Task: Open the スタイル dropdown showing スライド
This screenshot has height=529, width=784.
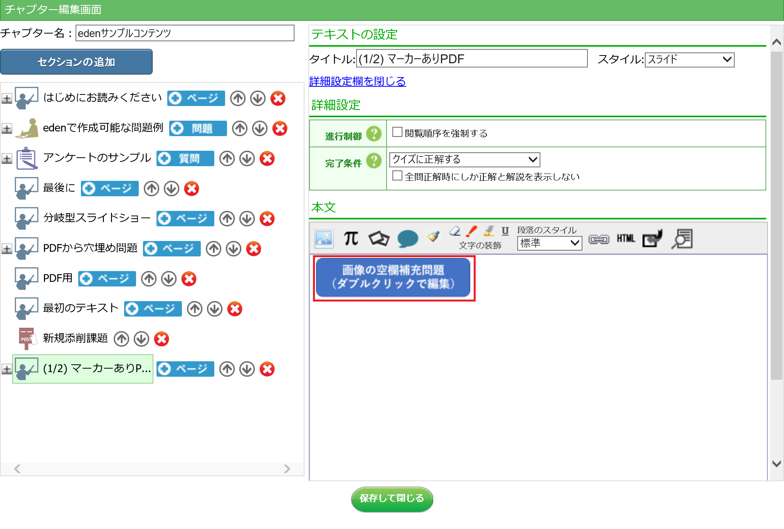Action: [x=689, y=59]
